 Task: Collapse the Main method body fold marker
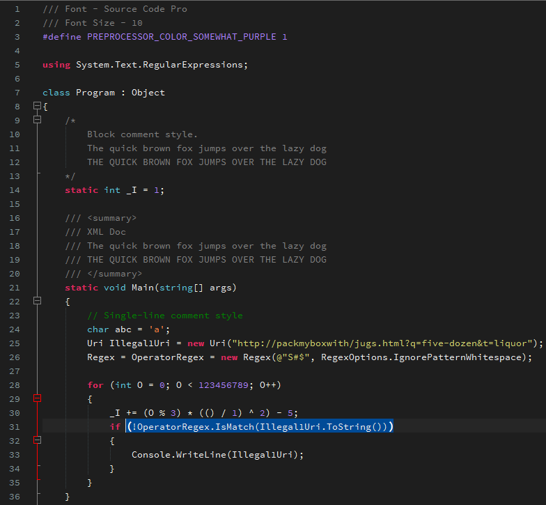[x=38, y=302]
